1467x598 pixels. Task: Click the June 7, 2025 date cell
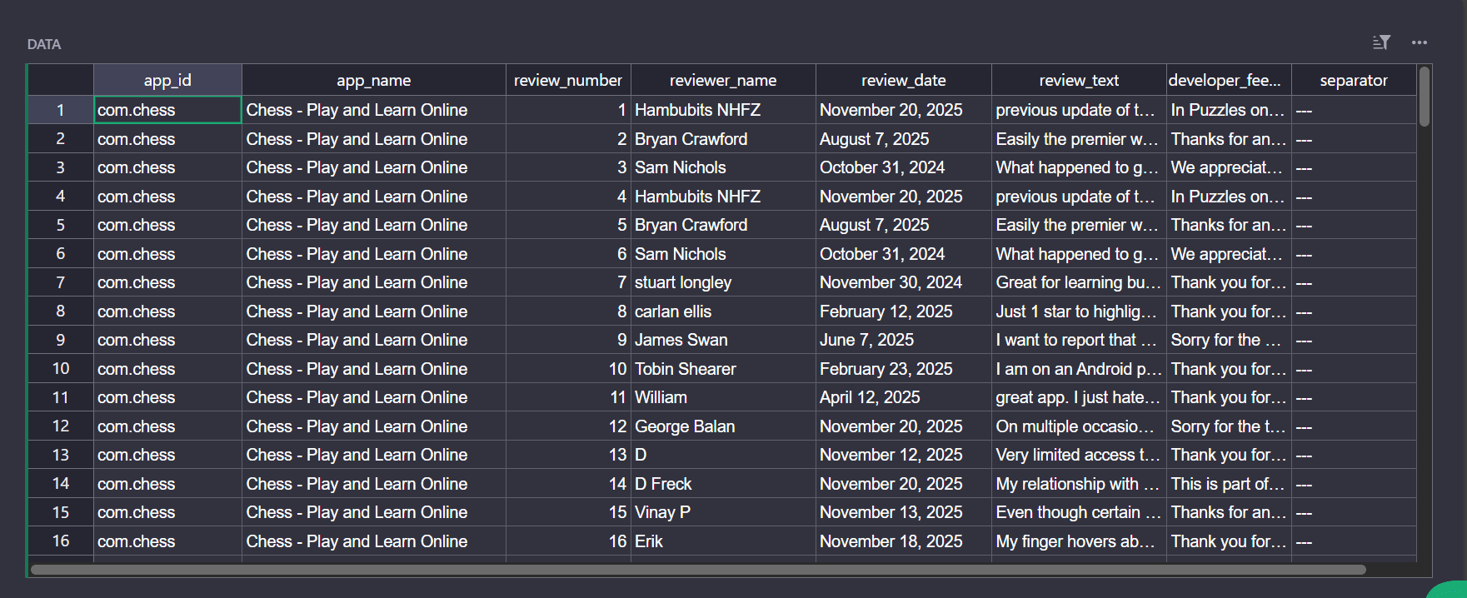pos(904,340)
